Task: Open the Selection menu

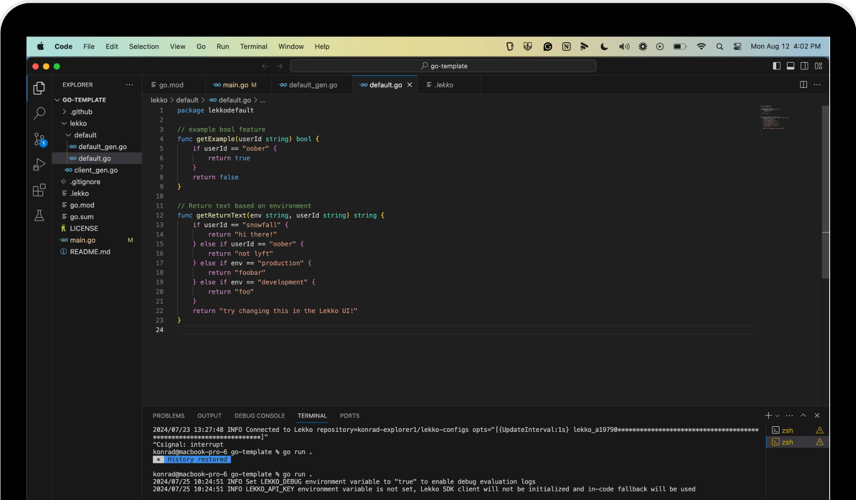Action: pos(144,46)
